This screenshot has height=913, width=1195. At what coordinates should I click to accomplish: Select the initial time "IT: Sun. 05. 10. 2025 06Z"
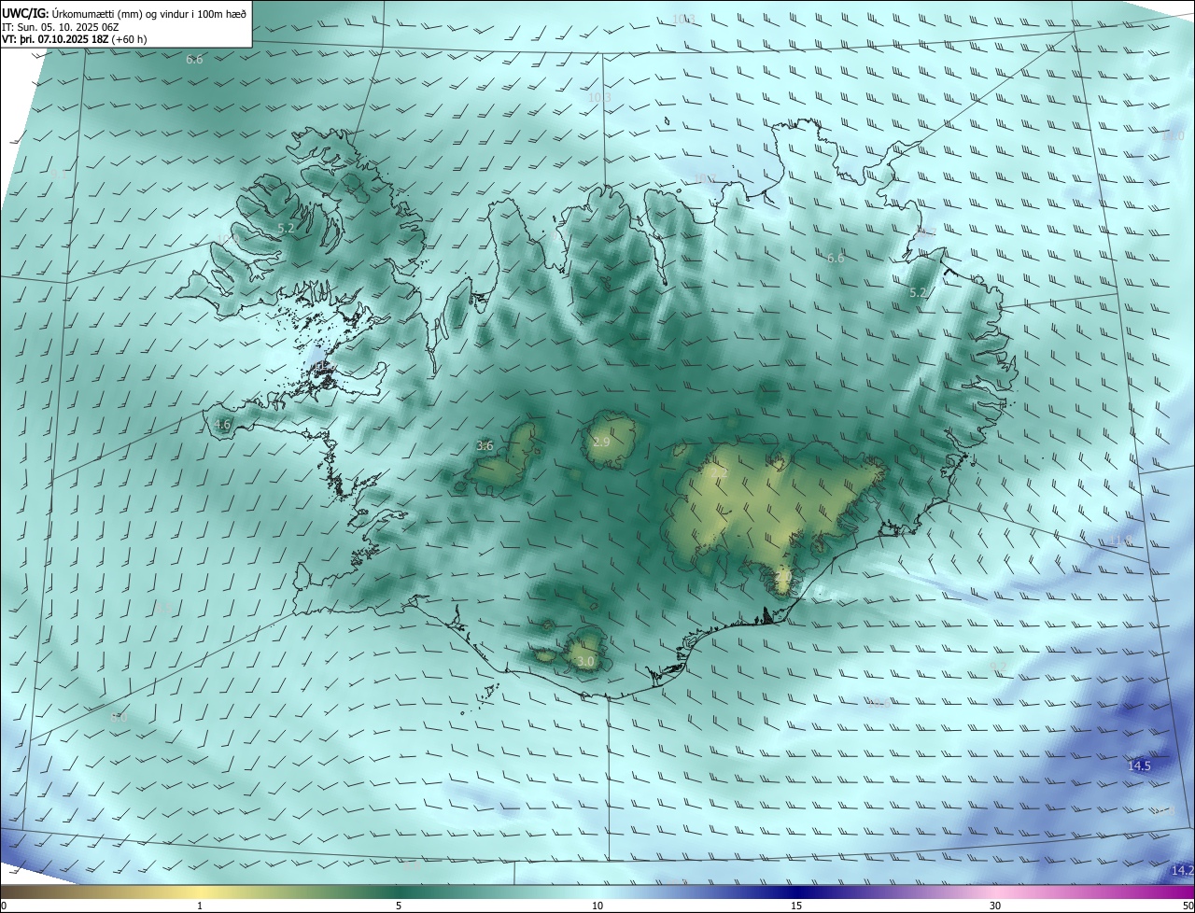click(61, 26)
